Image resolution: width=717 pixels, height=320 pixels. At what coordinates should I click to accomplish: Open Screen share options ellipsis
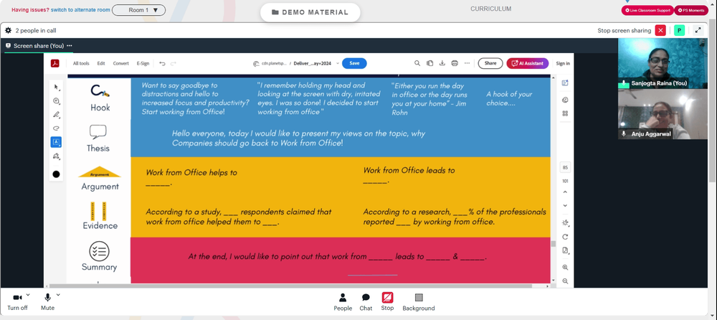(x=70, y=46)
